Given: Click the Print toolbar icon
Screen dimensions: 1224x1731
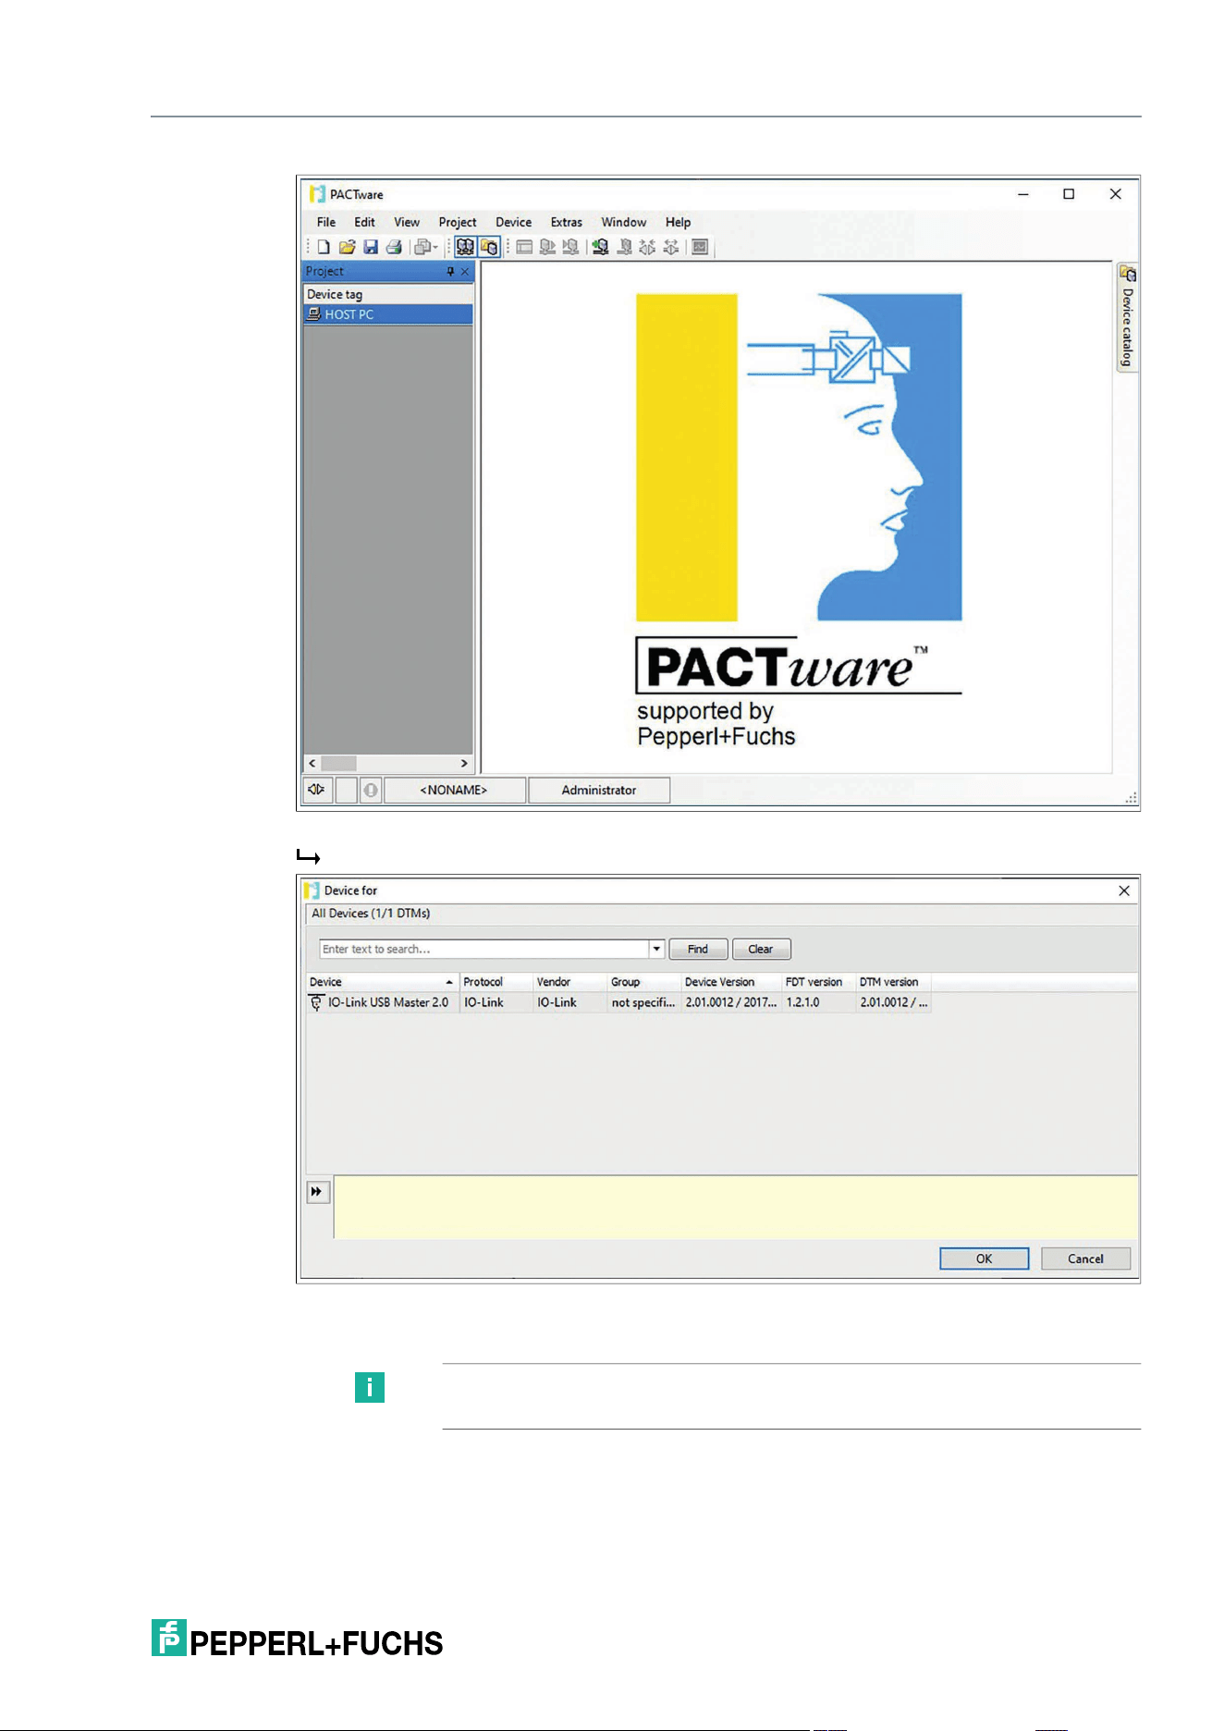Looking at the screenshot, I should click(x=394, y=247).
